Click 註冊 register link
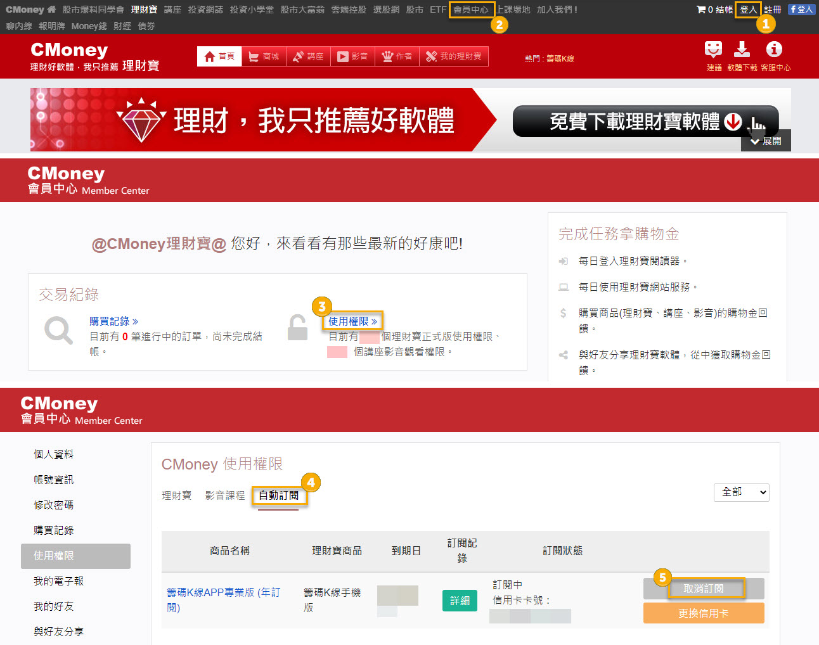This screenshot has width=819, height=645. click(x=773, y=10)
